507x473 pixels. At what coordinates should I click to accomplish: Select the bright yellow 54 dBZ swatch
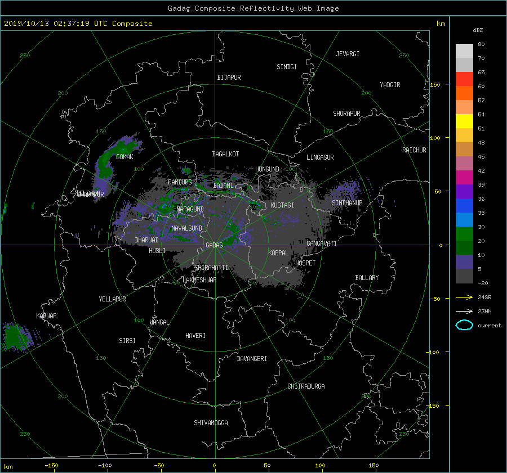pos(464,121)
